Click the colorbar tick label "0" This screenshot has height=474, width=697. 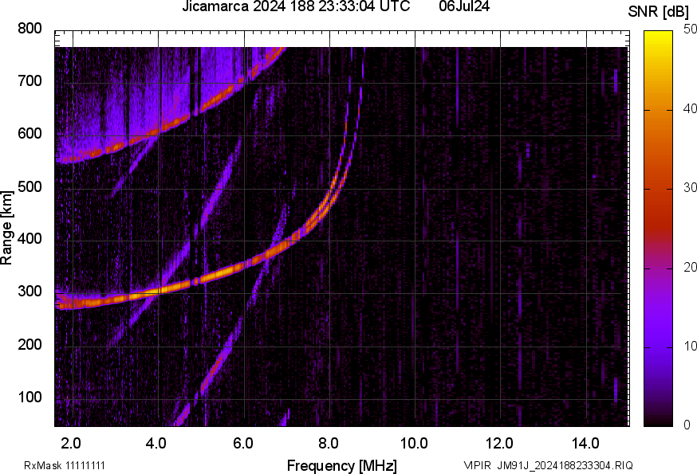[x=687, y=425]
